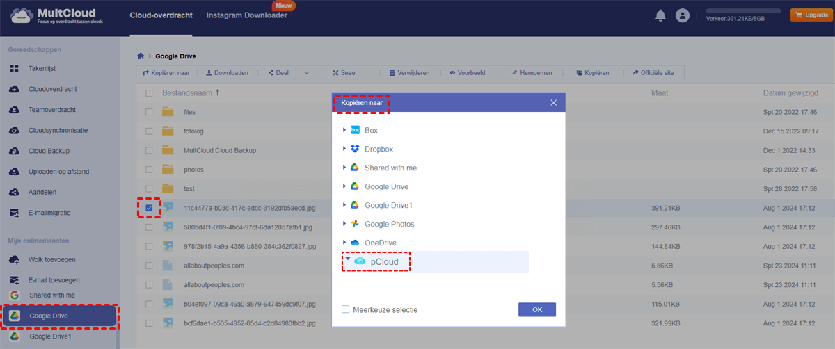Click the Takenlijst sidebar icon
Screen dimensions: 835x349
pyautogui.click(x=14, y=69)
